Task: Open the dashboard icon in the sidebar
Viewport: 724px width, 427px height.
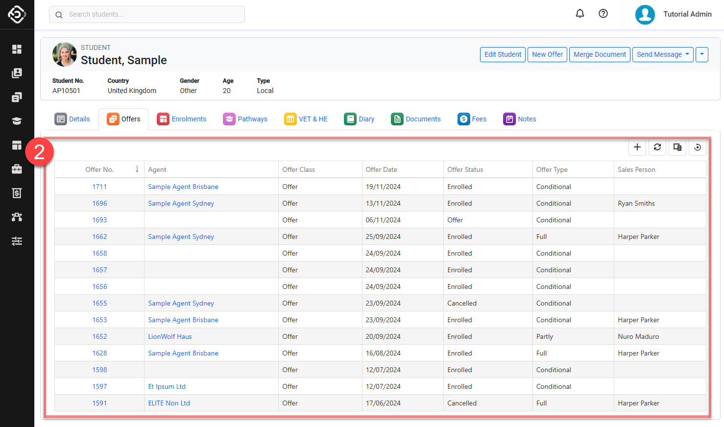Action: pyautogui.click(x=17, y=49)
